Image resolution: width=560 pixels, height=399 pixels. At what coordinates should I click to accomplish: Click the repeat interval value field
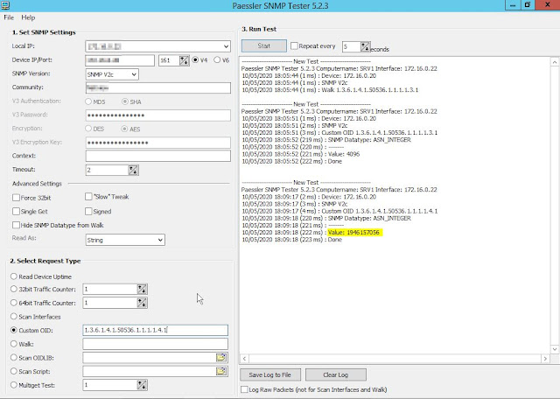point(352,46)
